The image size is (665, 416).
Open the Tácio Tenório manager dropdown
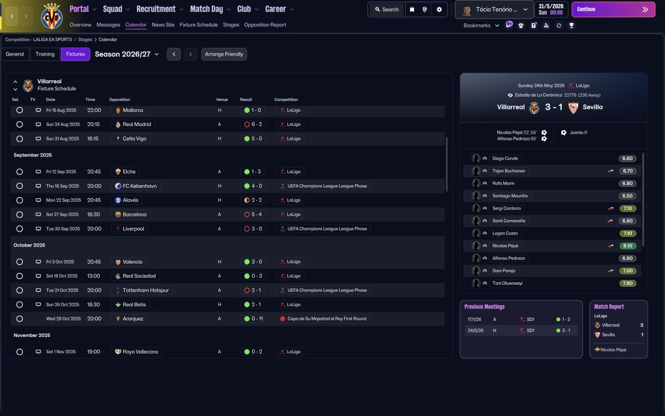pos(494,9)
